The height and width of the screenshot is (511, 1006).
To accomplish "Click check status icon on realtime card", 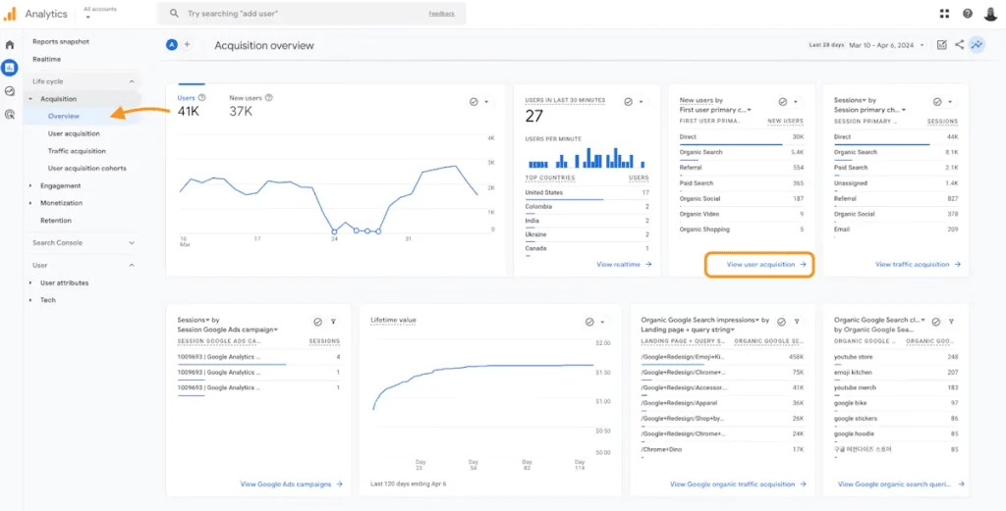I will pos(628,102).
